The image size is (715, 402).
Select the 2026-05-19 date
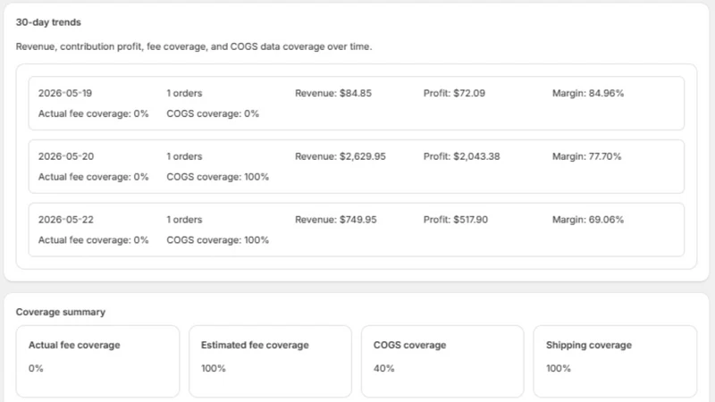(x=65, y=93)
